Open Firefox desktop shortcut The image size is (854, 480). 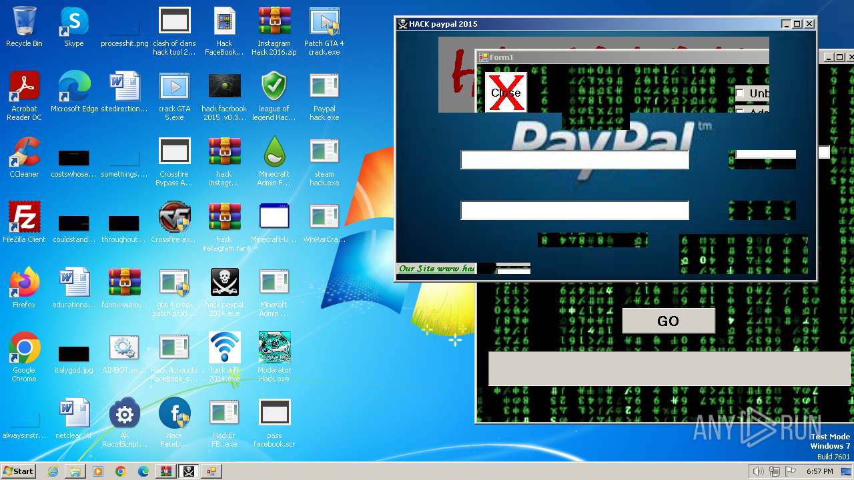tap(24, 288)
